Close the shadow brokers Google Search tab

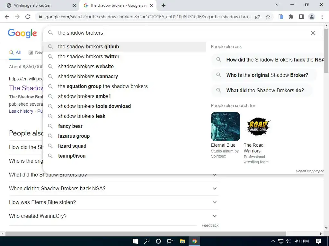point(151,5)
